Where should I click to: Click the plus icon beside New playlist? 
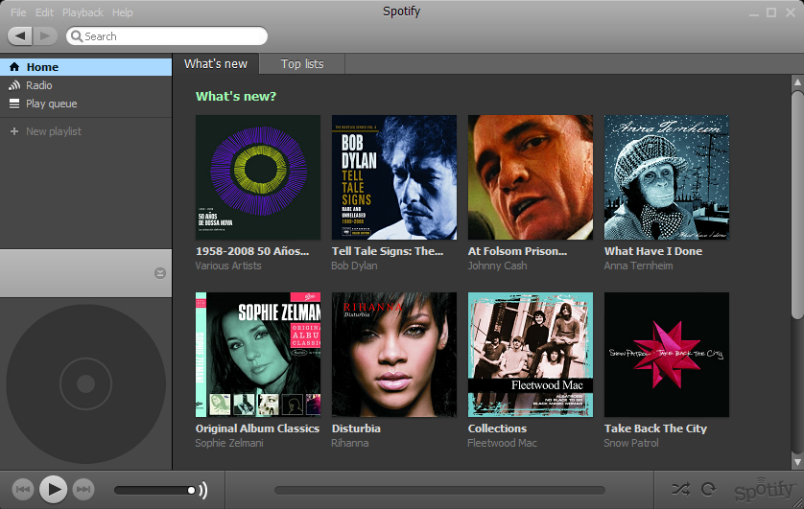point(14,131)
